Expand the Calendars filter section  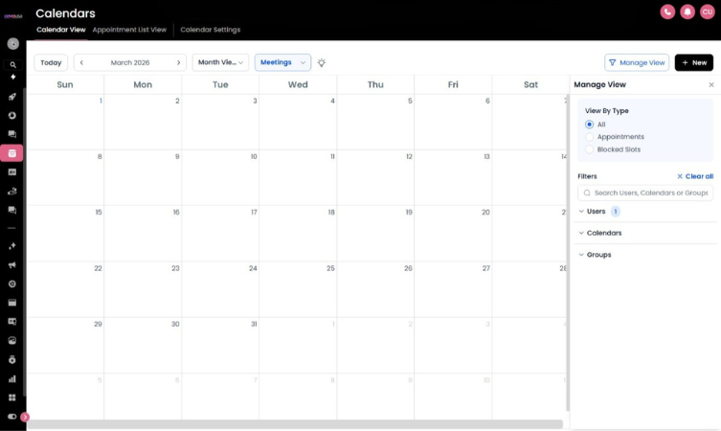click(x=603, y=233)
